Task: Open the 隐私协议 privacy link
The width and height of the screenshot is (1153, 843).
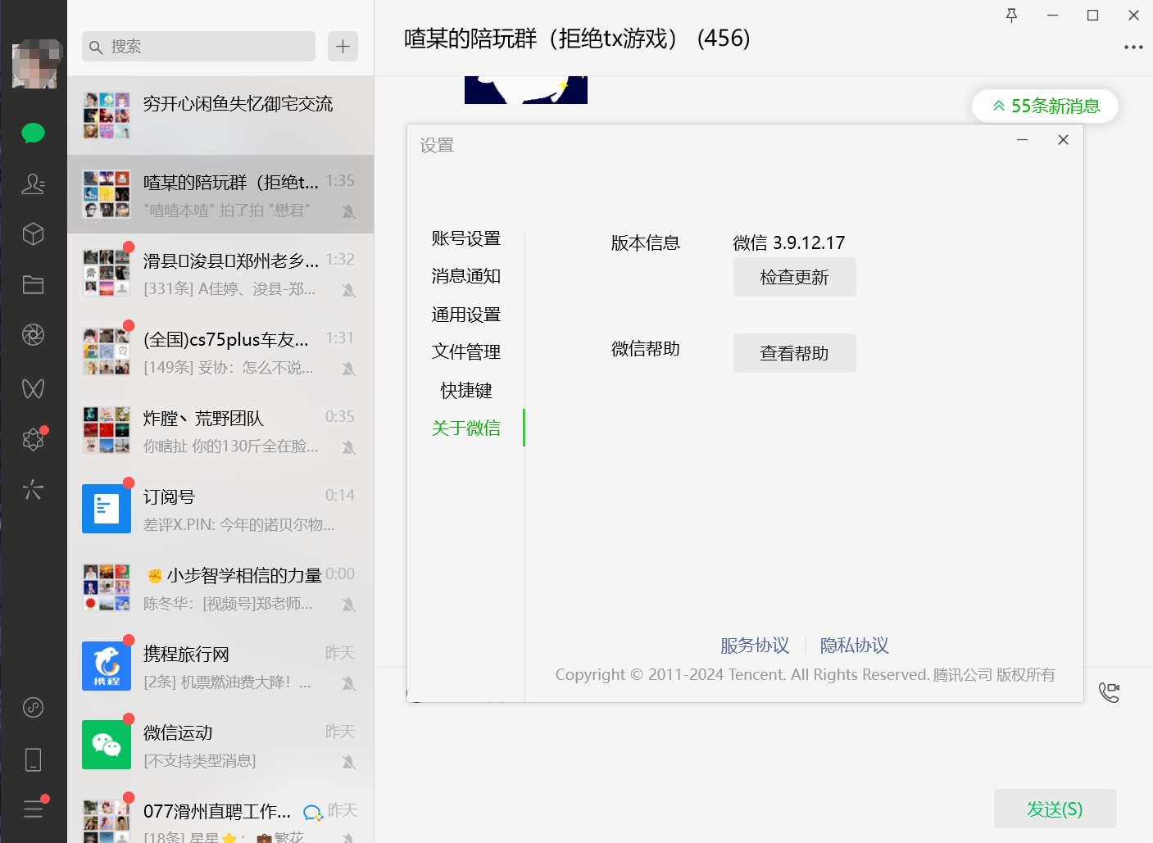Action: [x=854, y=646]
